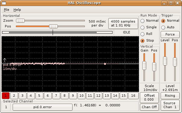Image resolution: width=182 pixels, height=113 pixels.
Task: Select channel 1 button
Action: 5,96
